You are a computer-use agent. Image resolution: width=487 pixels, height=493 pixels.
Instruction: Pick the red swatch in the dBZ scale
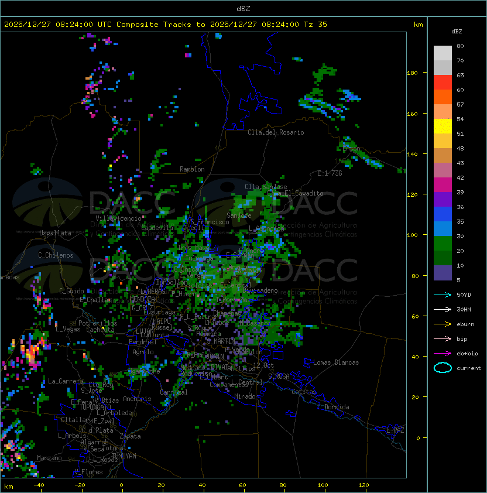[443, 83]
